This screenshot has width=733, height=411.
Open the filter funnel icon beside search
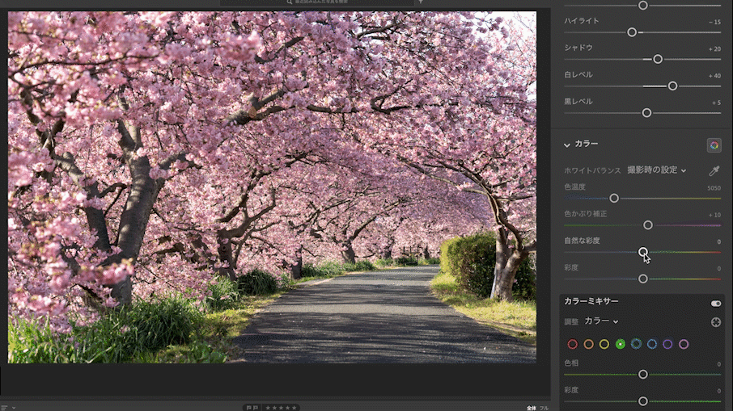(421, 2)
